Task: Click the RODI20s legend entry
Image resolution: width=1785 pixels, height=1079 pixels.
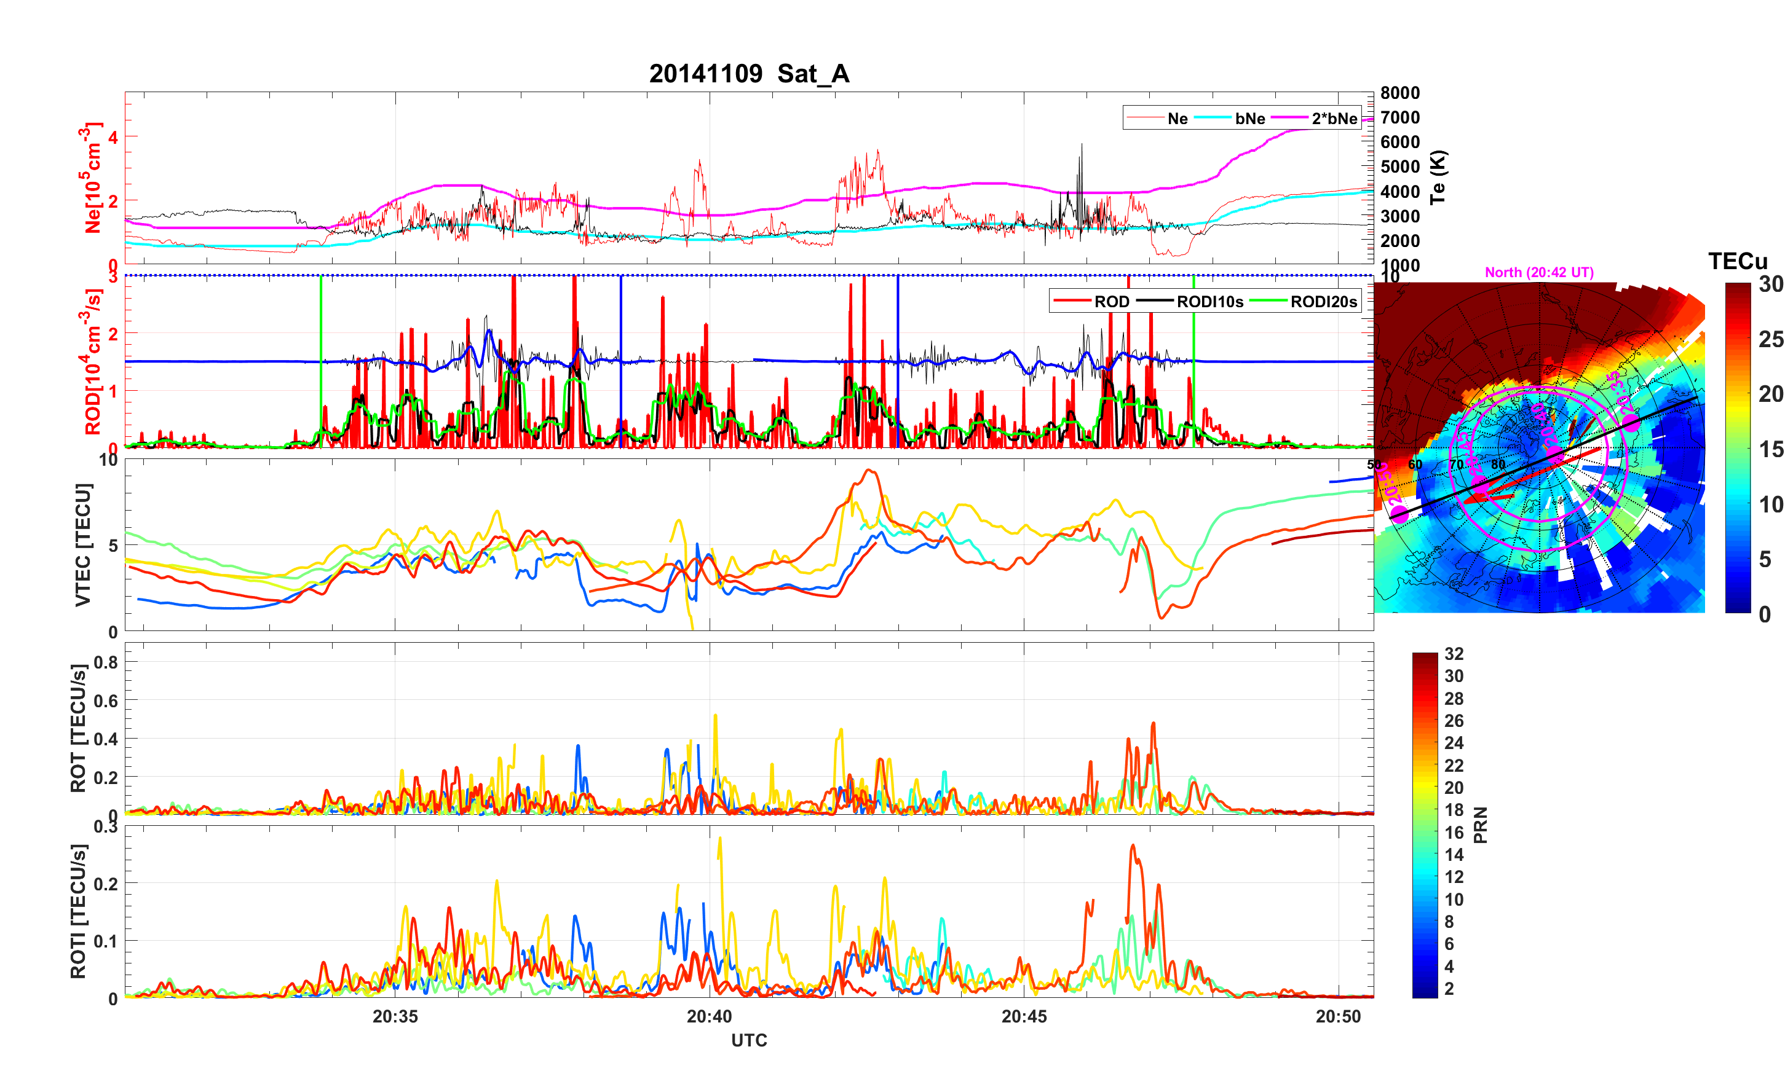Action: pyautogui.click(x=1304, y=301)
